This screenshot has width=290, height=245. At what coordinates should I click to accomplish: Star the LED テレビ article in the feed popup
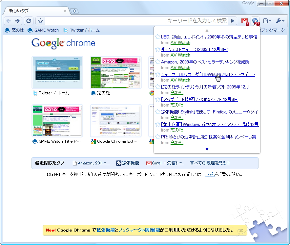(x=157, y=37)
